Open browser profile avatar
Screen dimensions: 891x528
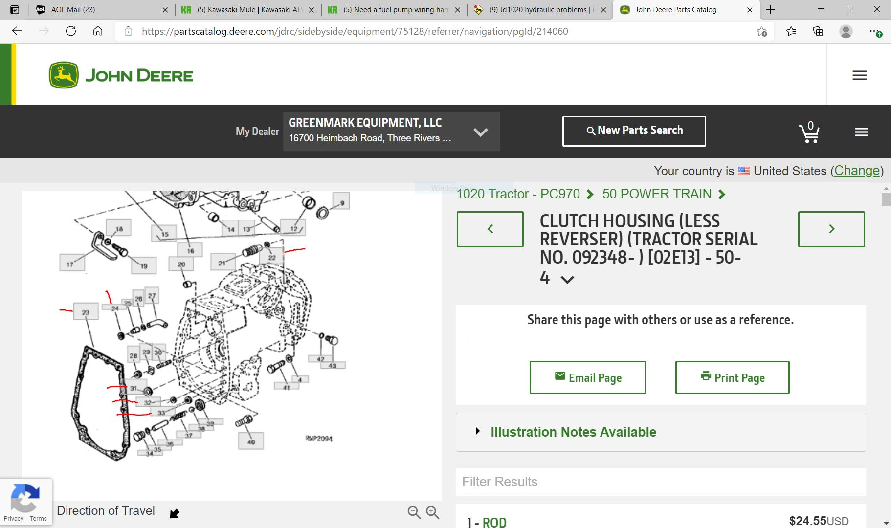tap(846, 31)
